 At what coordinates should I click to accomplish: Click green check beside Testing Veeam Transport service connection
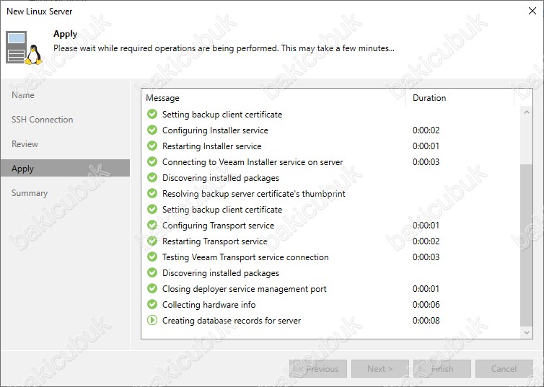(x=152, y=257)
